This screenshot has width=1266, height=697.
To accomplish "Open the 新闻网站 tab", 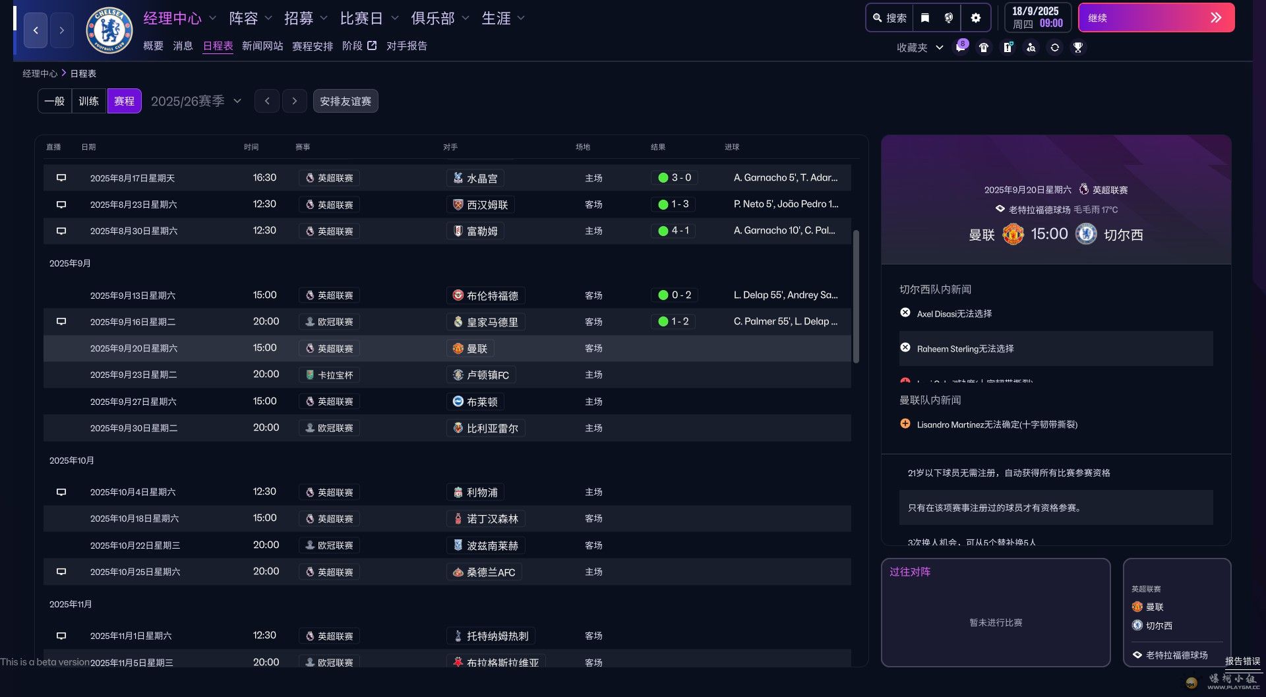I will (x=262, y=45).
